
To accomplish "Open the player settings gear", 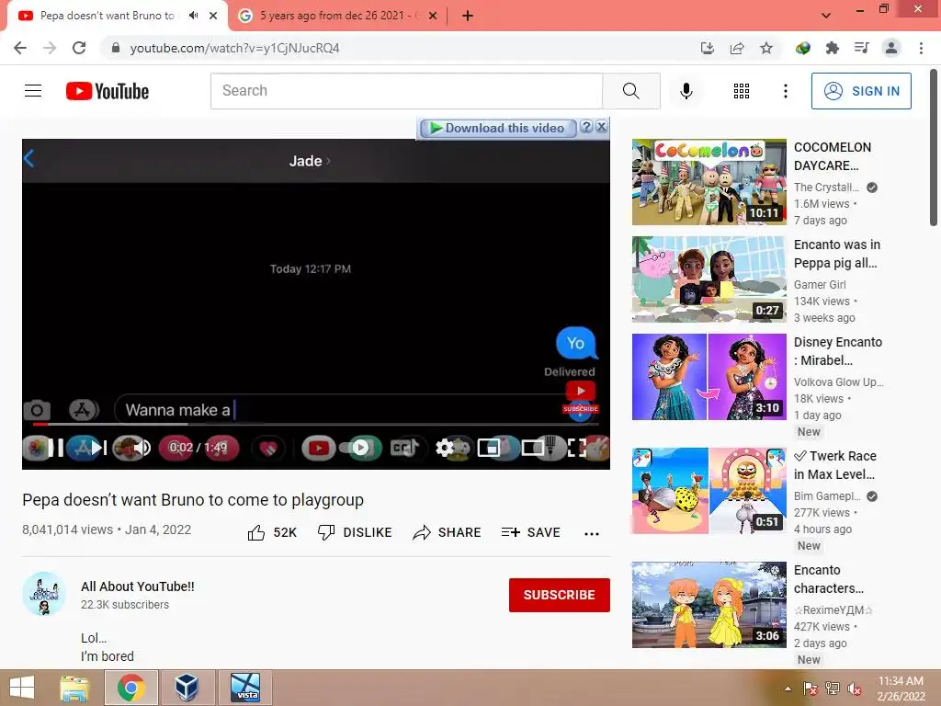I will 445,448.
